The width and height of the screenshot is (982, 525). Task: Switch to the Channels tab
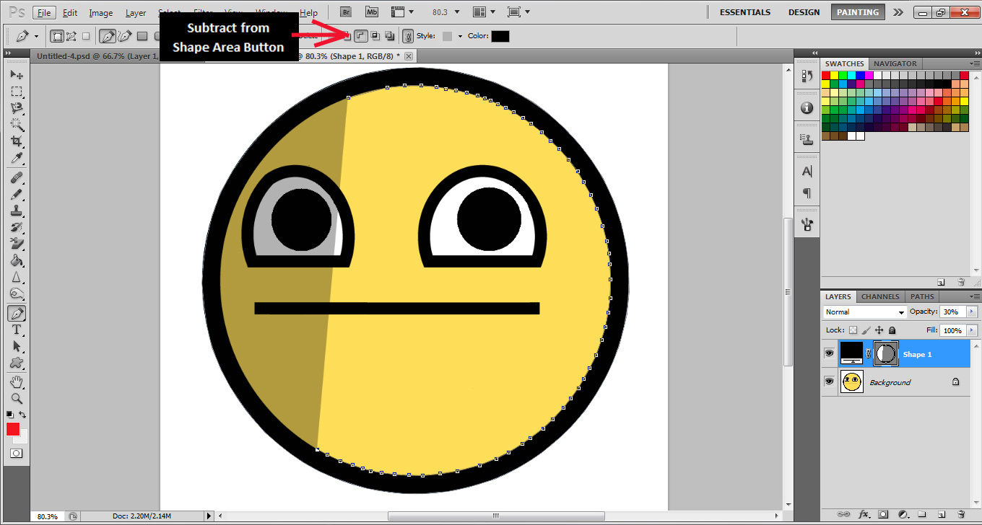pyautogui.click(x=880, y=296)
